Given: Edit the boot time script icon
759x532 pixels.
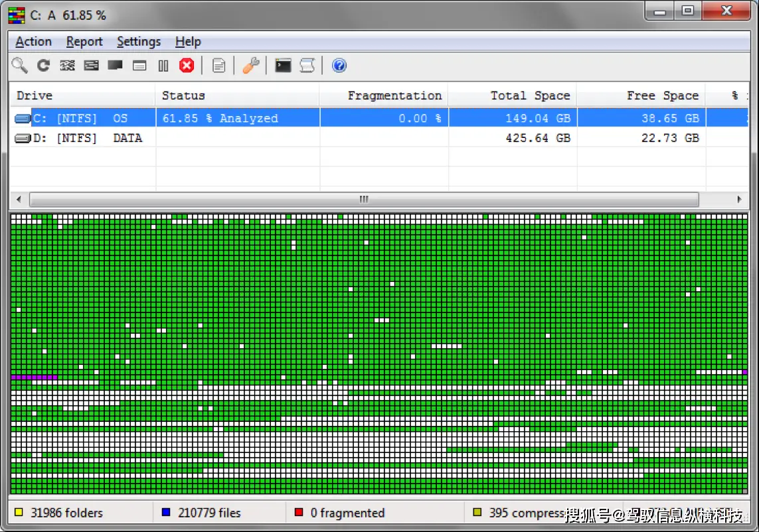Looking at the screenshot, I should [307, 66].
